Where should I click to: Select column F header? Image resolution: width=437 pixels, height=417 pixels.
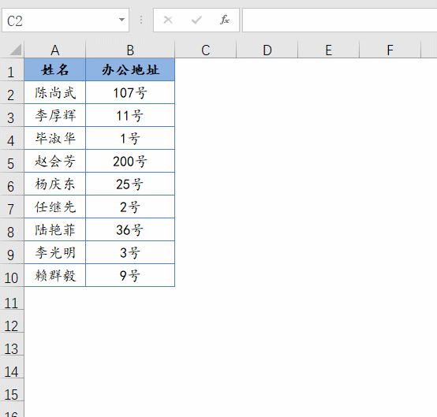[x=390, y=50]
